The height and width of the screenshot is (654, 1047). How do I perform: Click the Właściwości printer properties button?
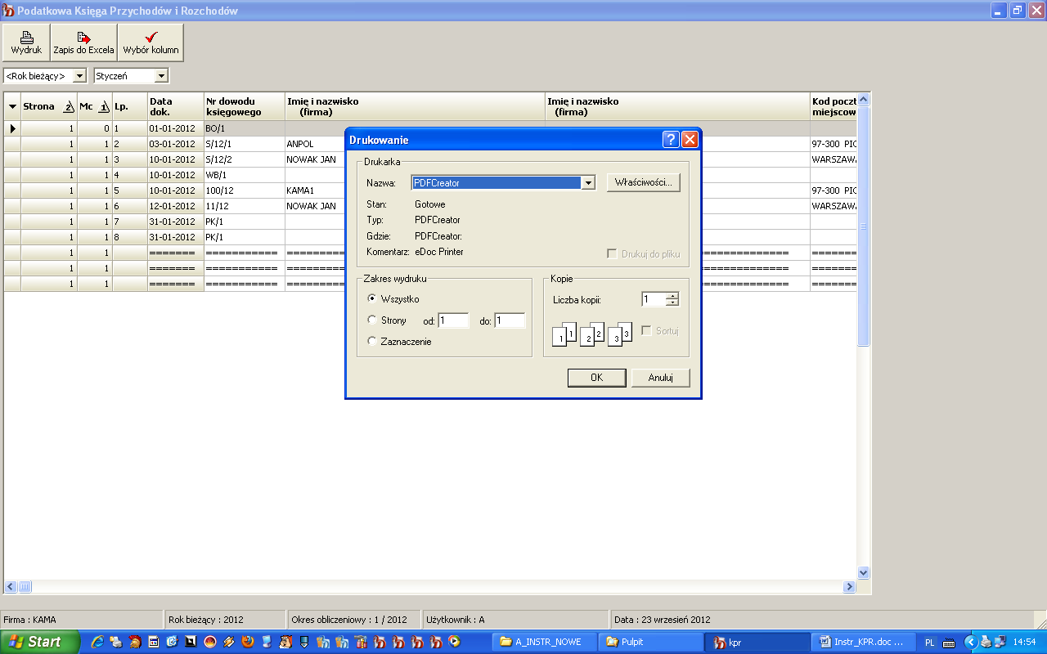coord(644,183)
